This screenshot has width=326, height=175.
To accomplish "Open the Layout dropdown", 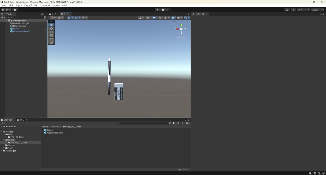I will [317, 10].
